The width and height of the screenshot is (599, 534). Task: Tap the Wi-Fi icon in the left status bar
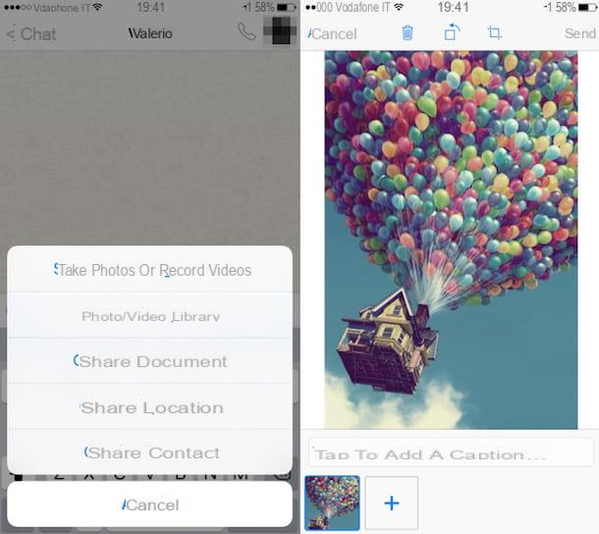[97, 7]
